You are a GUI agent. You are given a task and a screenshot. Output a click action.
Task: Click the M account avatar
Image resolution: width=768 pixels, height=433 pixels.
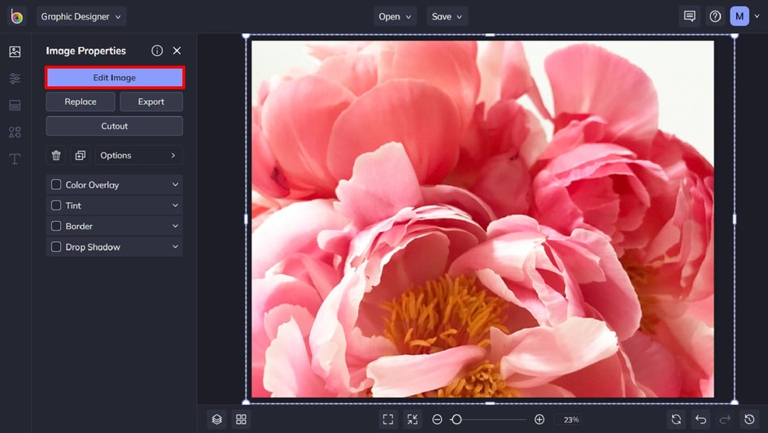(x=740, y=16)
